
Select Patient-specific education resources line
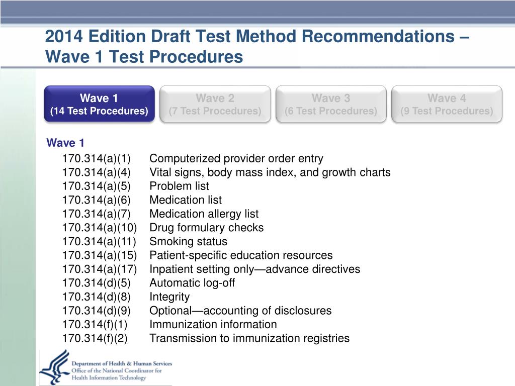tap(241, 255)
